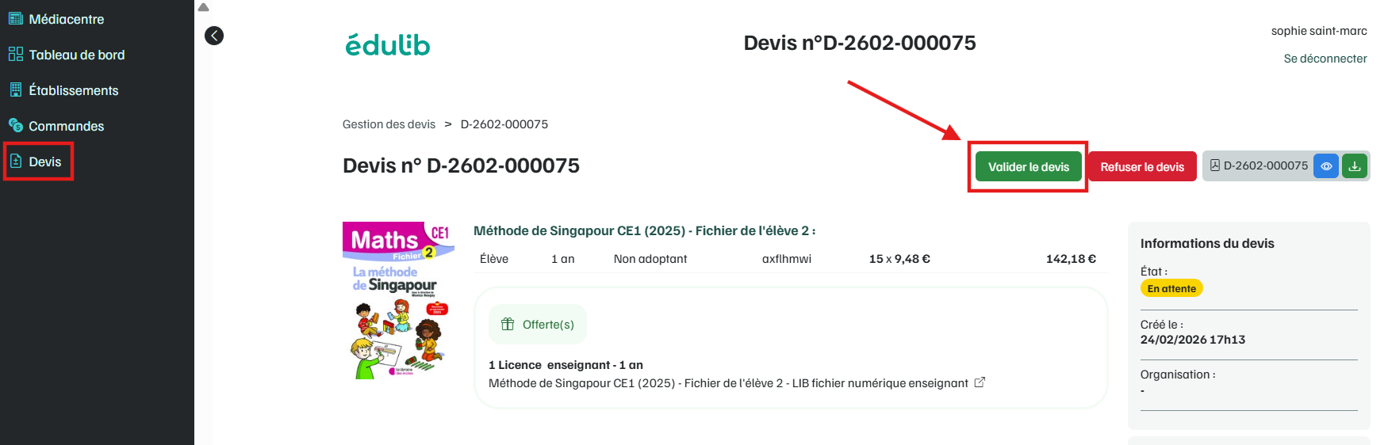
Task: Click the creation date 24/02/2026 17h13
Action: tap(1193, 340)
